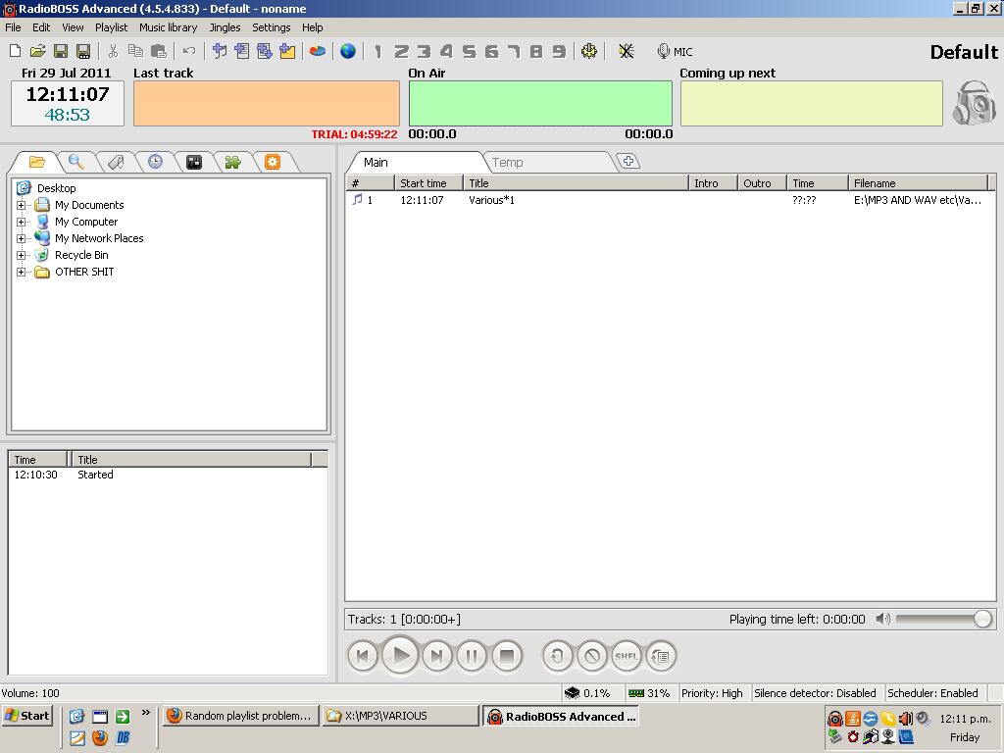Expand the My Network Places tree node

click(x=22, y=239)
